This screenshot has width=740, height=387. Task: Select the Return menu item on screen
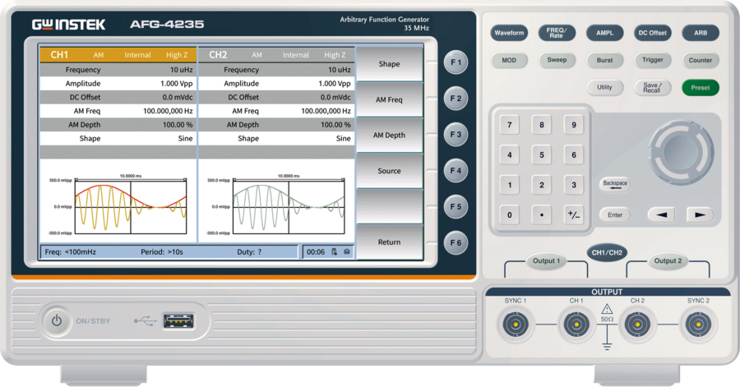pos(390,242)
